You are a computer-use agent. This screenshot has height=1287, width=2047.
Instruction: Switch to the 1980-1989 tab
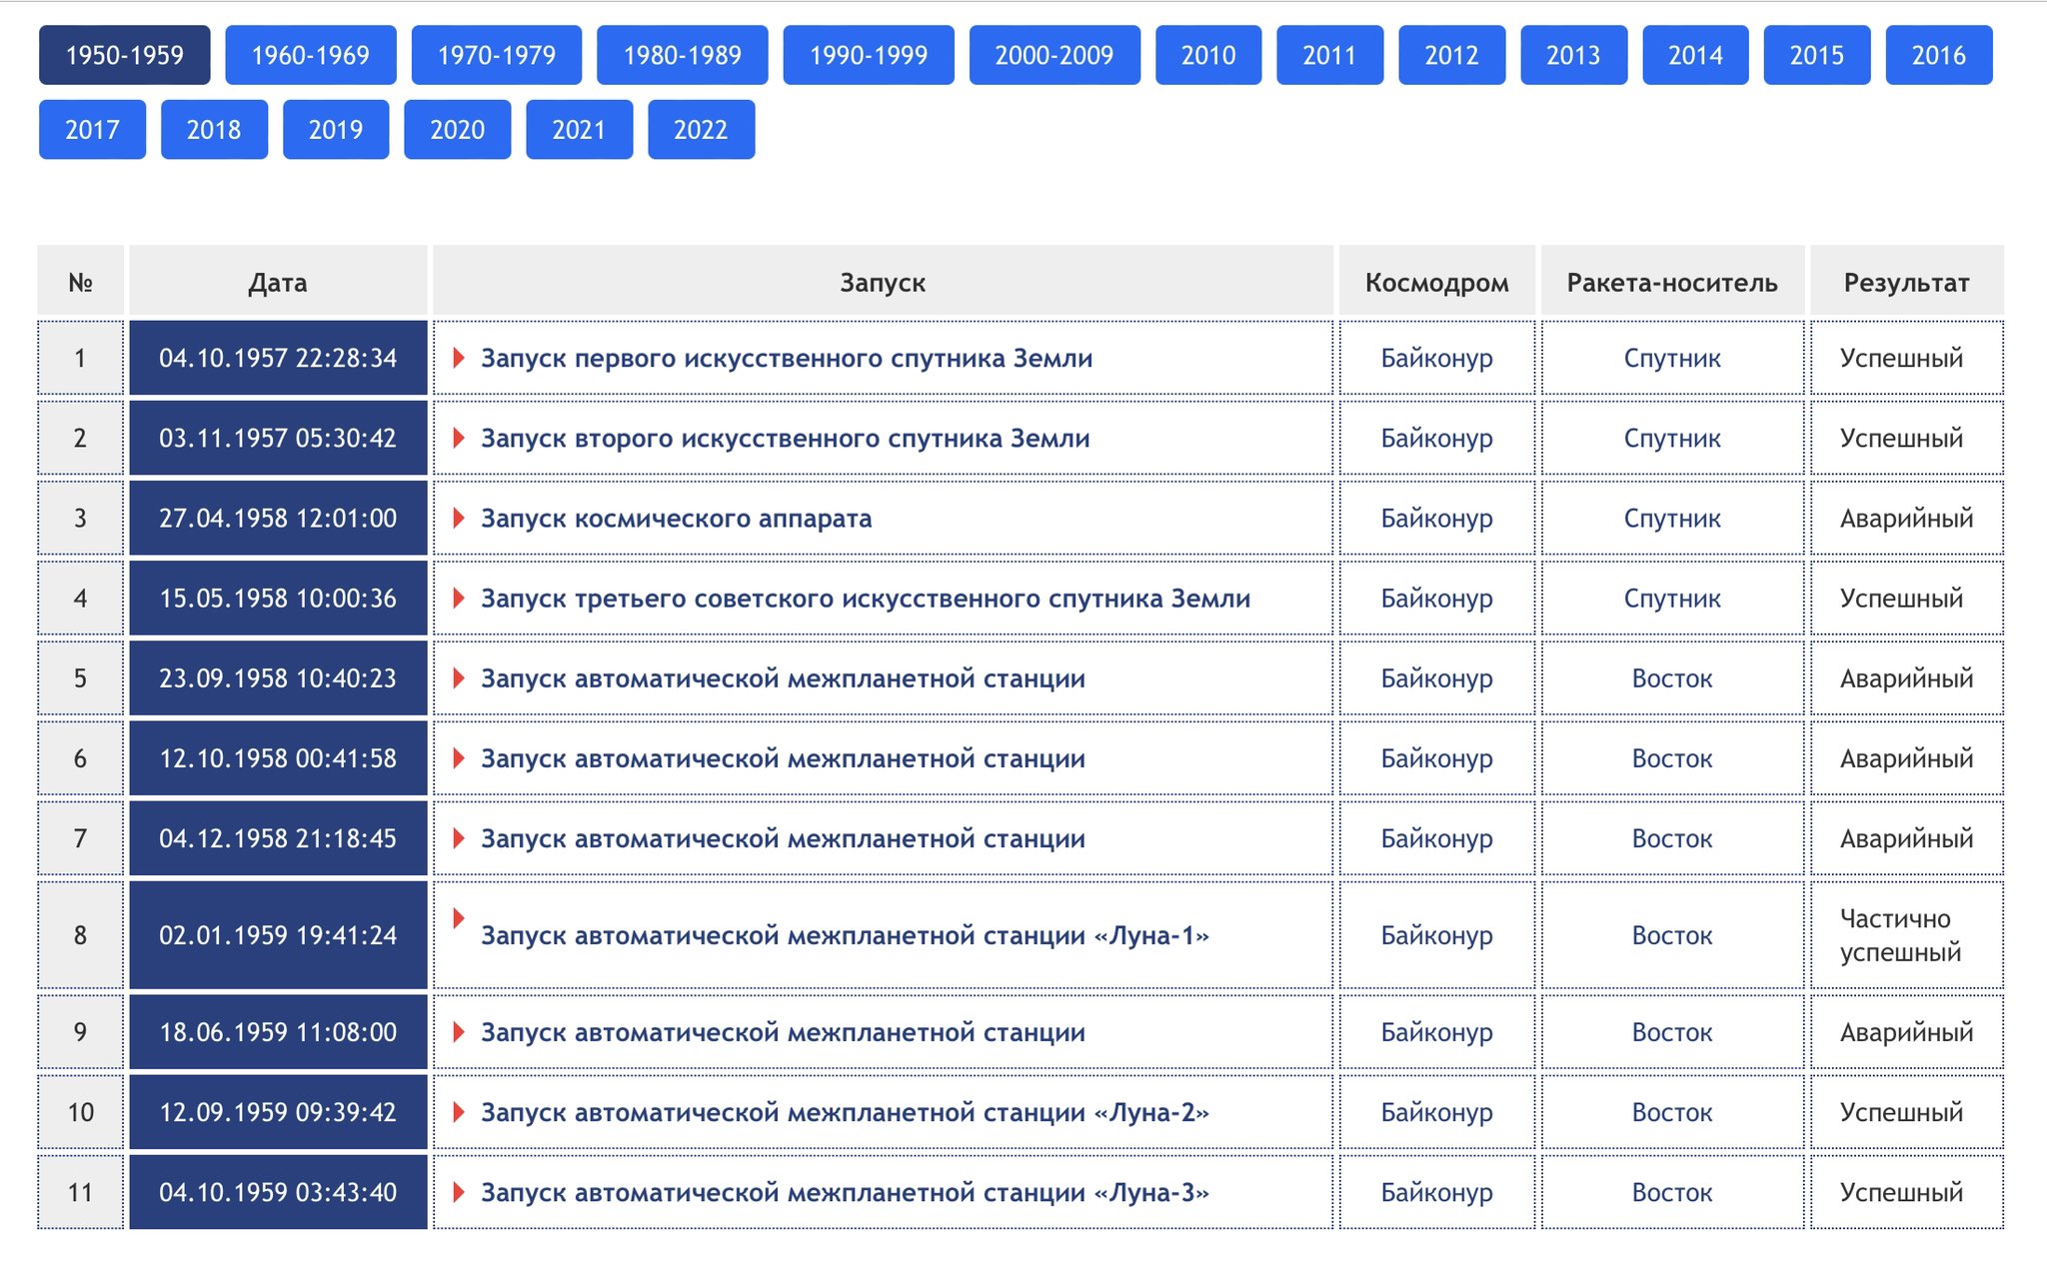pyautogui.click(x=682, y=55)
